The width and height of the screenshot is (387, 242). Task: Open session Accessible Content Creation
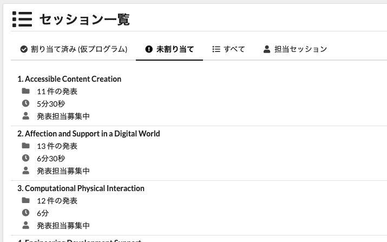(69, 79)
